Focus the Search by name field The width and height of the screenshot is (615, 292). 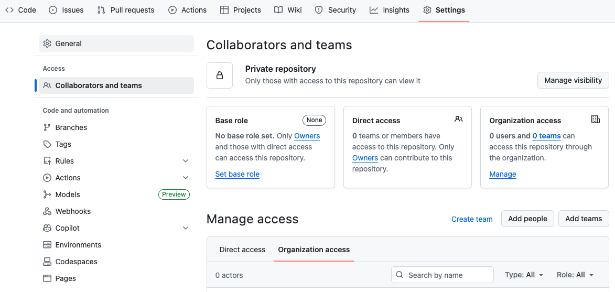click(x=443, y=275)
